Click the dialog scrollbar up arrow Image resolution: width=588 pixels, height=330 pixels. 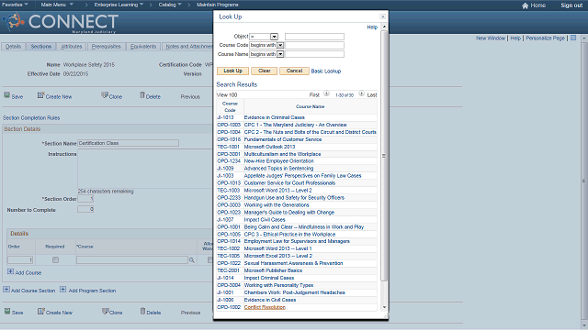(x=384, y=27)
